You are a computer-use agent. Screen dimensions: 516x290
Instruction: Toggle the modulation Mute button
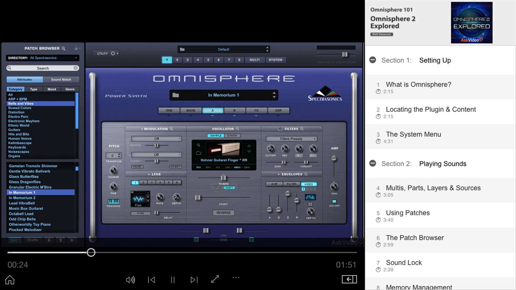137,167
